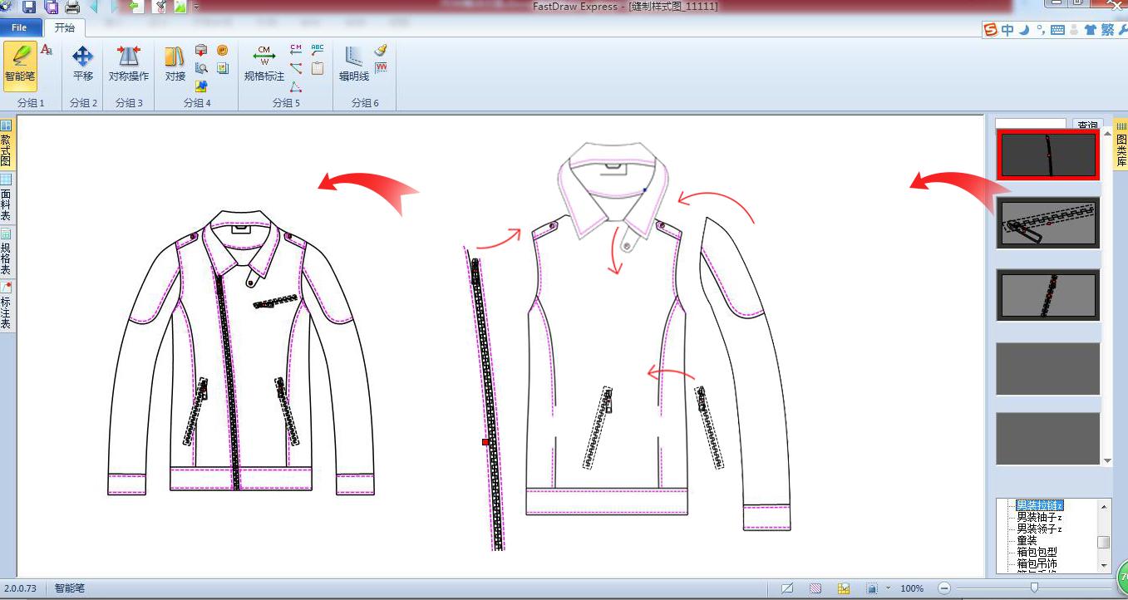Open the 对称操作 symmetry tool
1128x600 pixels.
click(129, 64)
